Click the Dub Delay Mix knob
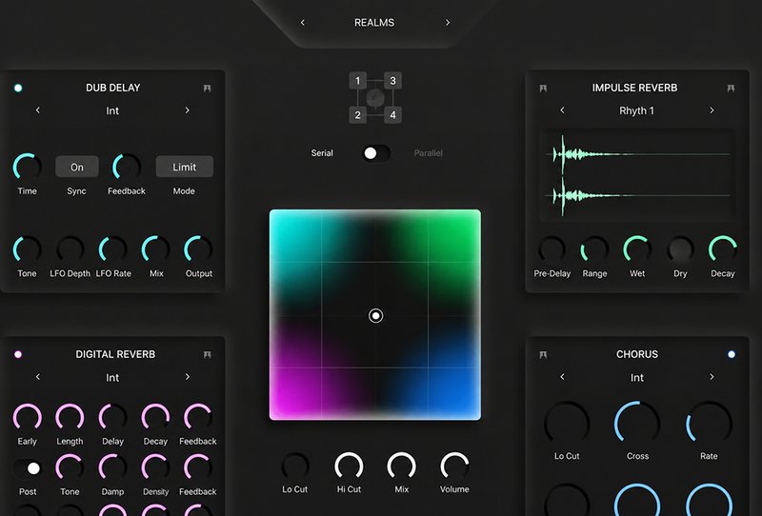The width and height of the screenshot is (762, 516). (x=155, y=249)
